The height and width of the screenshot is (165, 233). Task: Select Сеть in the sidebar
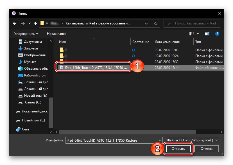click(x=25, y=129)
